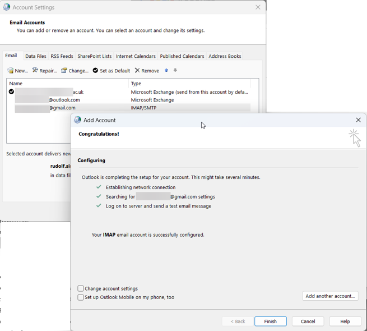This screenshot has height=331, width=367.
Task: Click checkmark beside Log on to server
Action: point(99,205)
